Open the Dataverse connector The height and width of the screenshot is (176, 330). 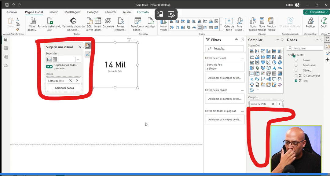108,23
